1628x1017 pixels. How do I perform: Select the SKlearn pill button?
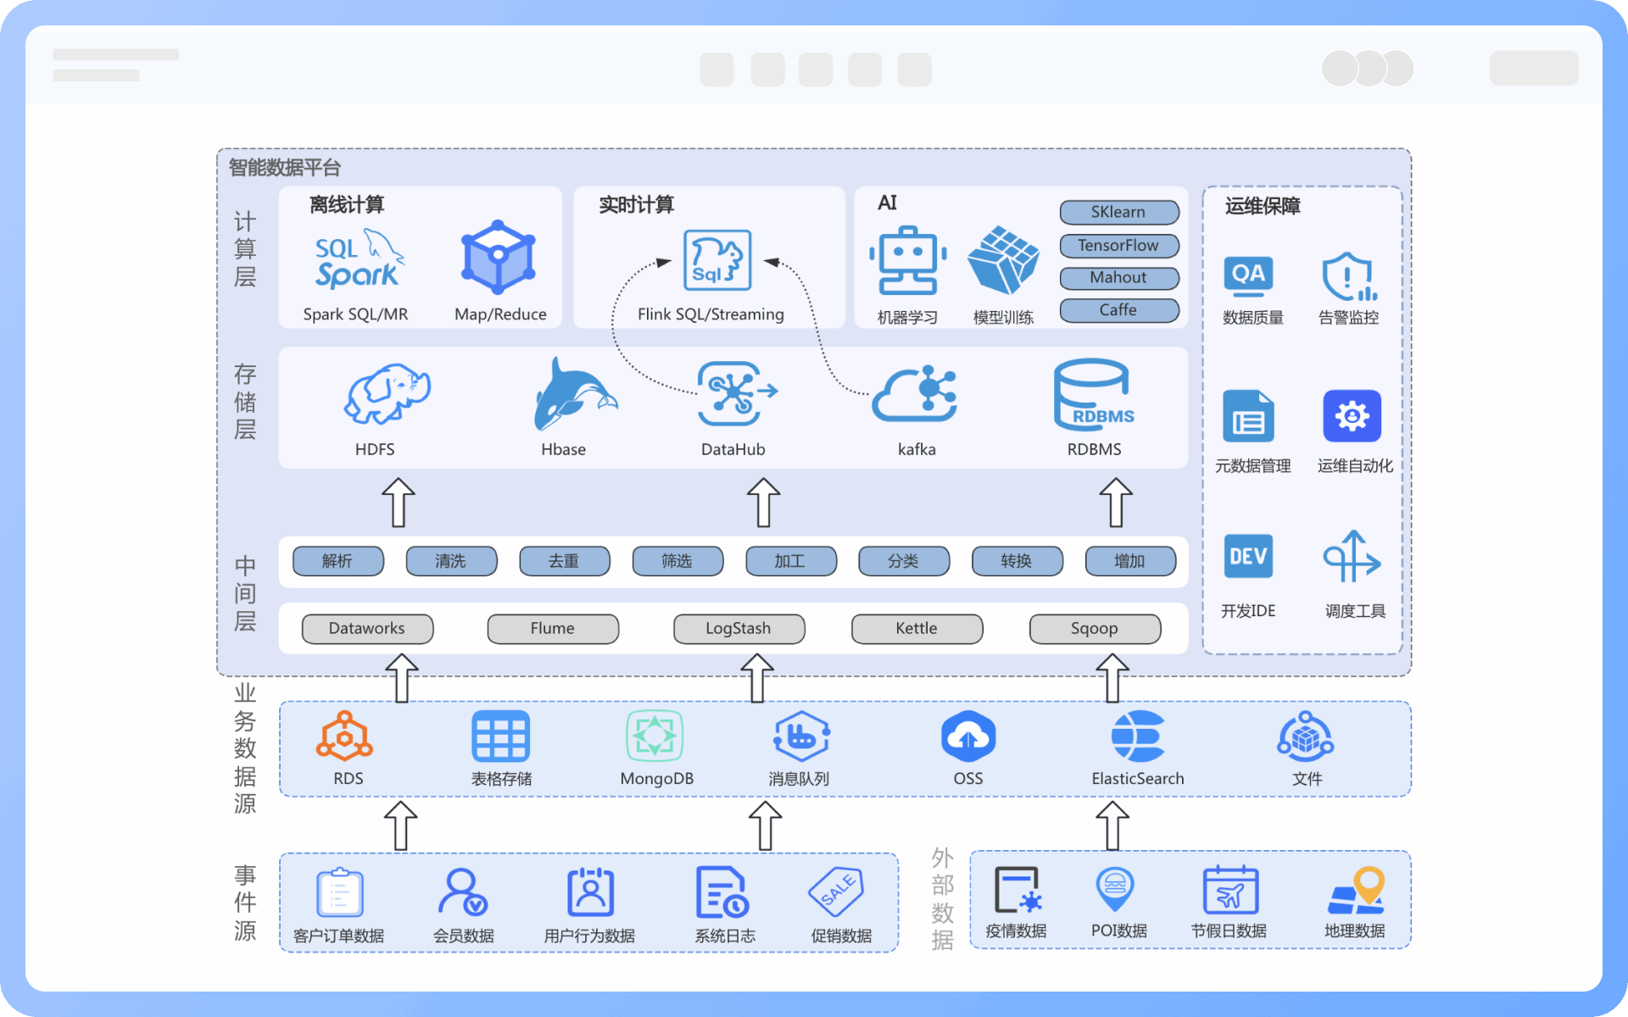point(1118,212)
